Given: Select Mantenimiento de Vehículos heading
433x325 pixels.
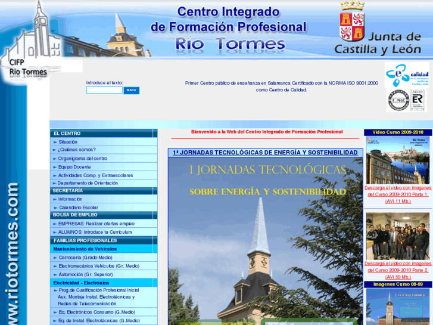Looking at the screenshot, I should (85, 249).
